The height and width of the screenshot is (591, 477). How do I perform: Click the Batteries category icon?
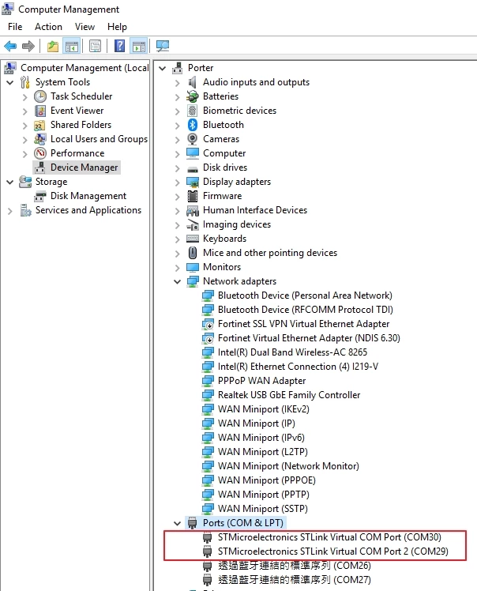(192, 96)
